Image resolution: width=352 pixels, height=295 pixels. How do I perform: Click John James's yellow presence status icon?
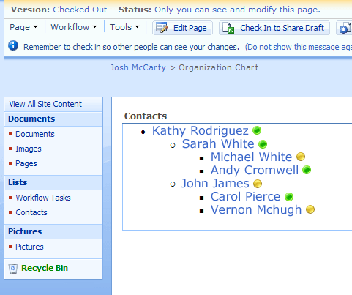[258, 184]
